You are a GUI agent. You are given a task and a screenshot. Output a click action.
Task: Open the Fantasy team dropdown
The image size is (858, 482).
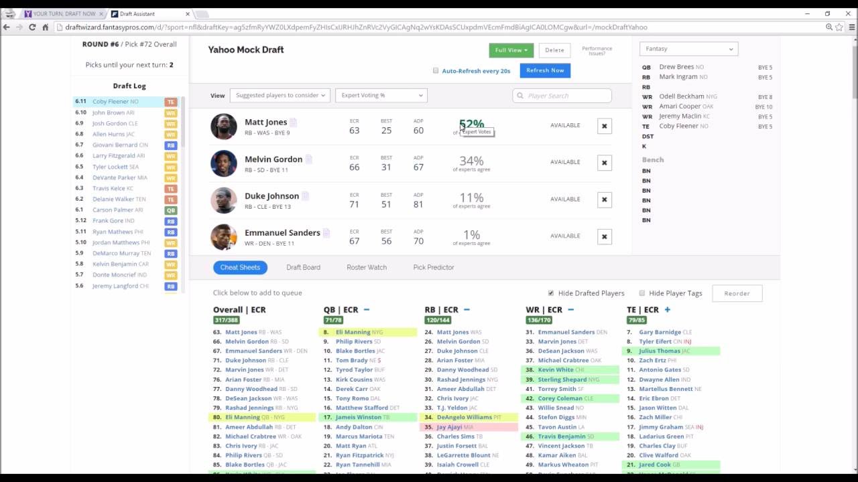pyautogui.click(x=688, y=49)
